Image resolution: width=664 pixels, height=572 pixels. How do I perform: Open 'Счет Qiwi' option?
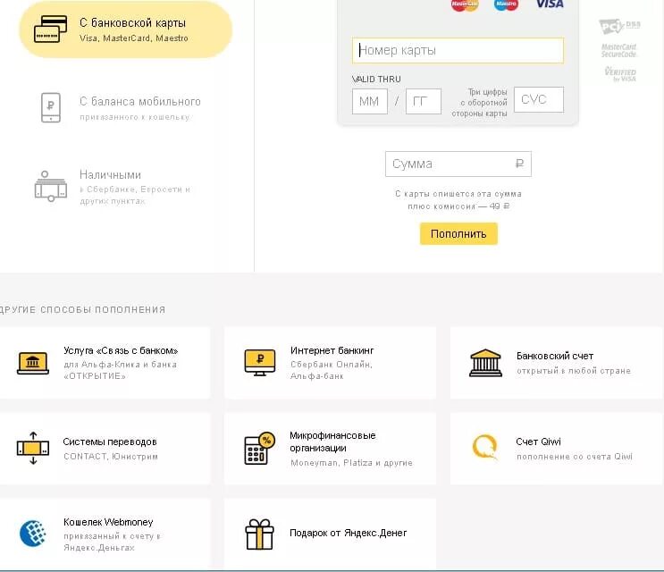pyautogui.click(x=557, y=449)
